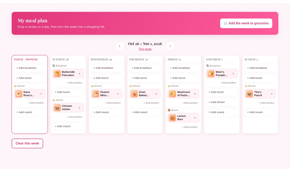290x169 pixels.
Task: Open the Tita's Pancit recipe name
Action: (x=258, y=94)
